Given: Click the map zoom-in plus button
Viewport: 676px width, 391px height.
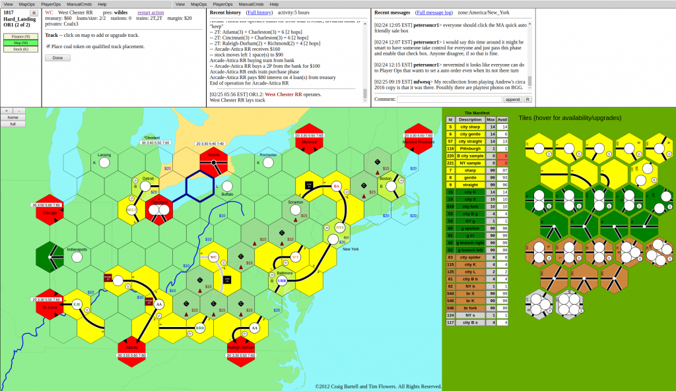Looking at the screenshot, I should (x=7, y=111).
